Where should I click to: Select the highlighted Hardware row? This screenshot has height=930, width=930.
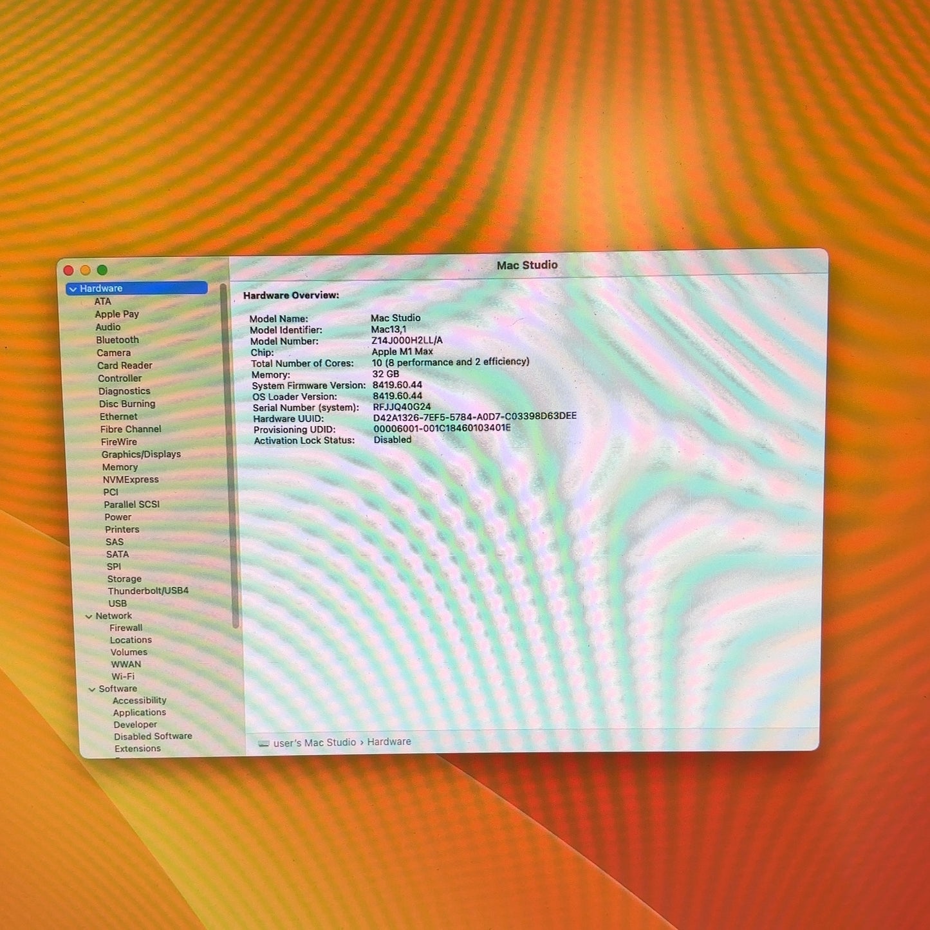coord(137,288)
